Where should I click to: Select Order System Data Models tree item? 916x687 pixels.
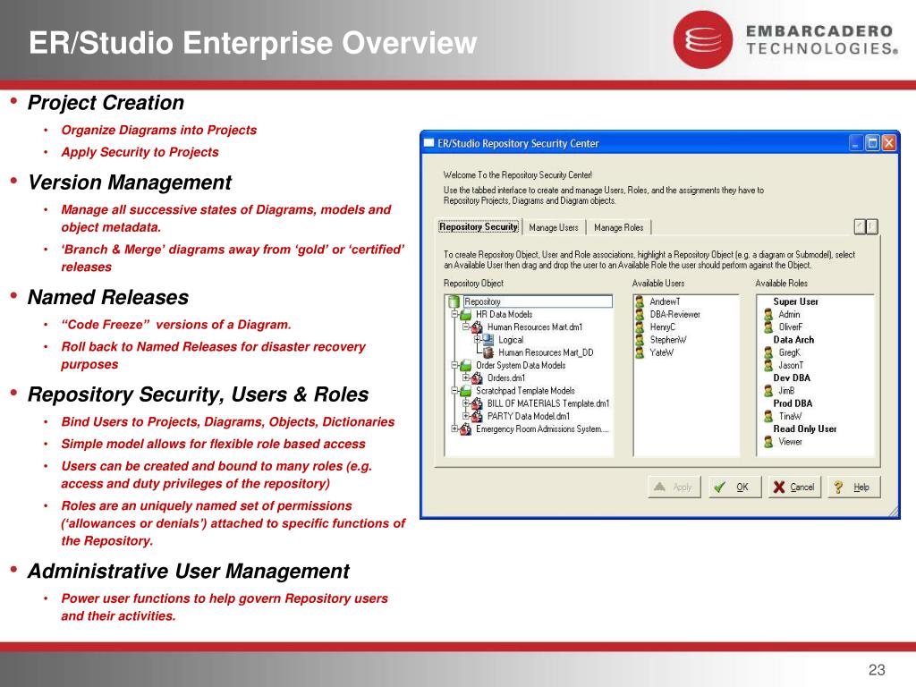pyautogui.click(x=521, y=366)
